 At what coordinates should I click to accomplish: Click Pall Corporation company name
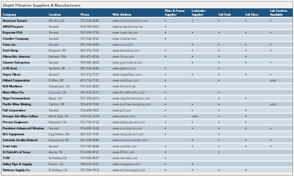tap(14, 110)
